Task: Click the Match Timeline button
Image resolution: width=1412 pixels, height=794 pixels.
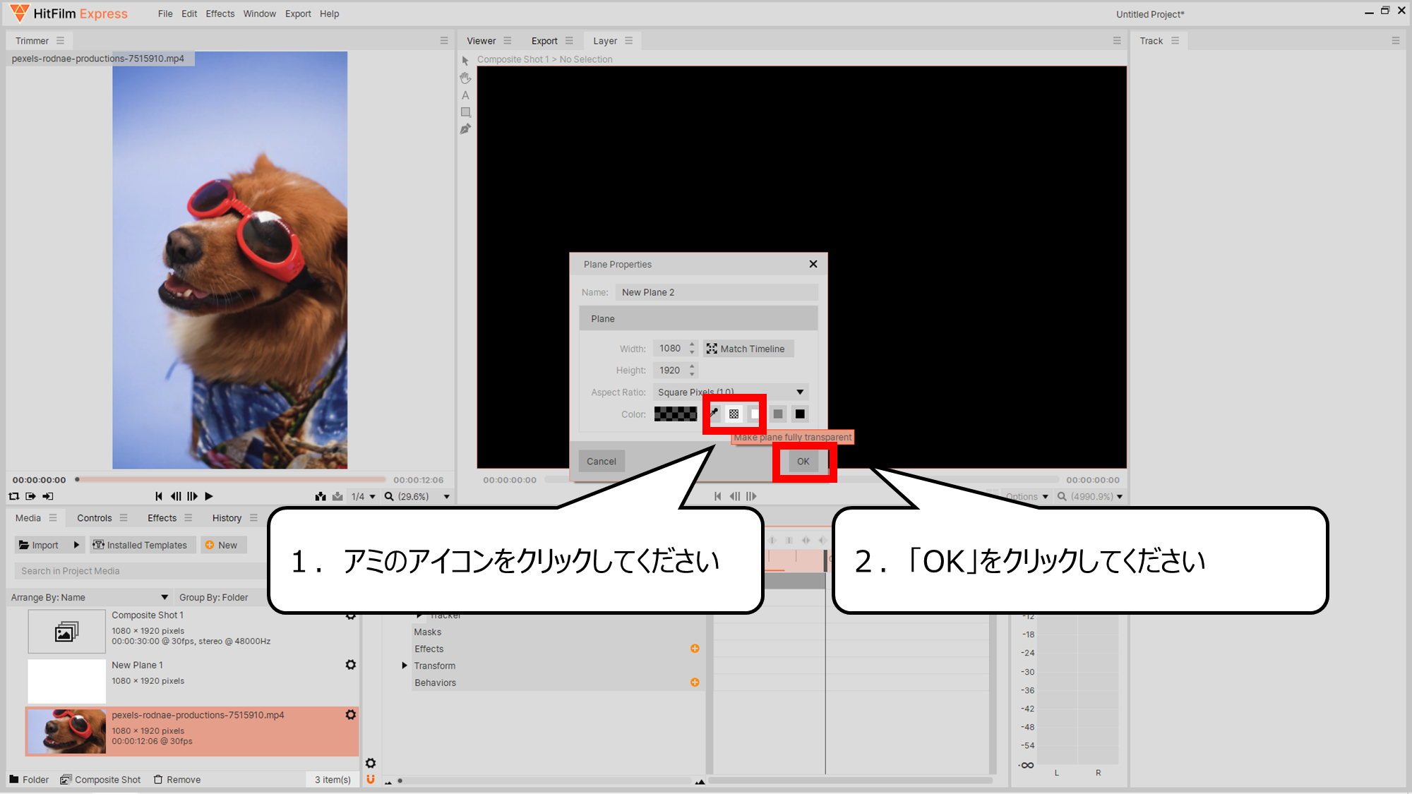Action: 747,349
